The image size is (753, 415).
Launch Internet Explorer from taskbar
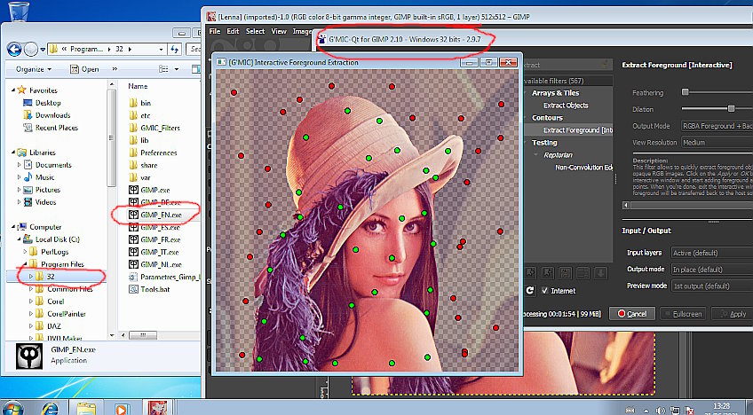[x=51, y=408]
